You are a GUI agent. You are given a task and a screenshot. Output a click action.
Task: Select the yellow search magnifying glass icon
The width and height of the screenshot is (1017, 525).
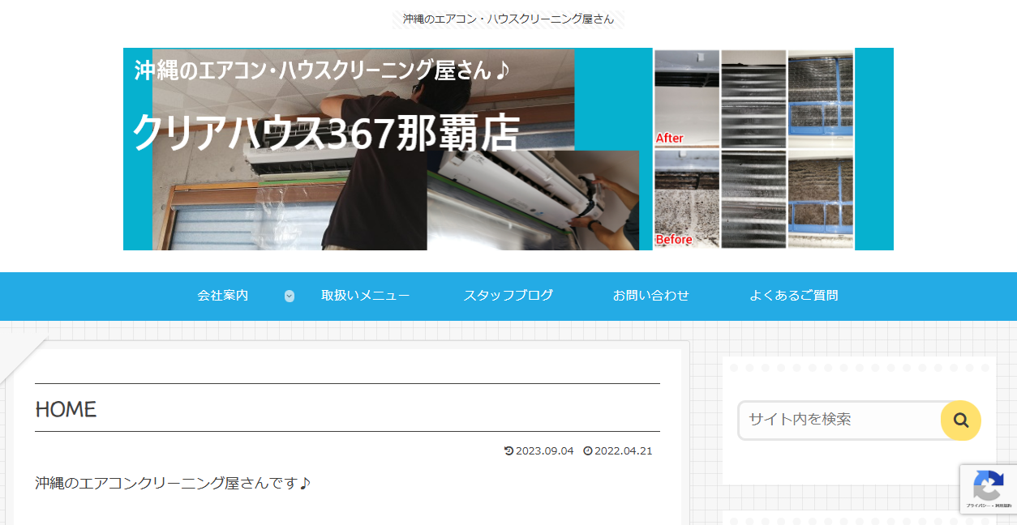coord(961,420)
